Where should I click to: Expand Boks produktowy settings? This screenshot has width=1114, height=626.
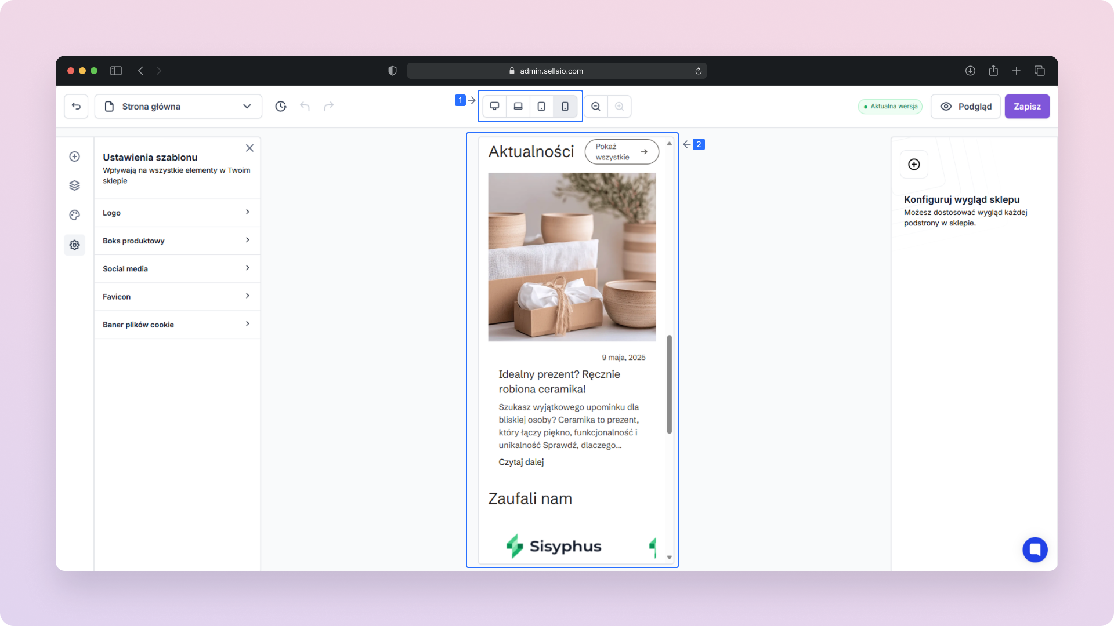177,241
